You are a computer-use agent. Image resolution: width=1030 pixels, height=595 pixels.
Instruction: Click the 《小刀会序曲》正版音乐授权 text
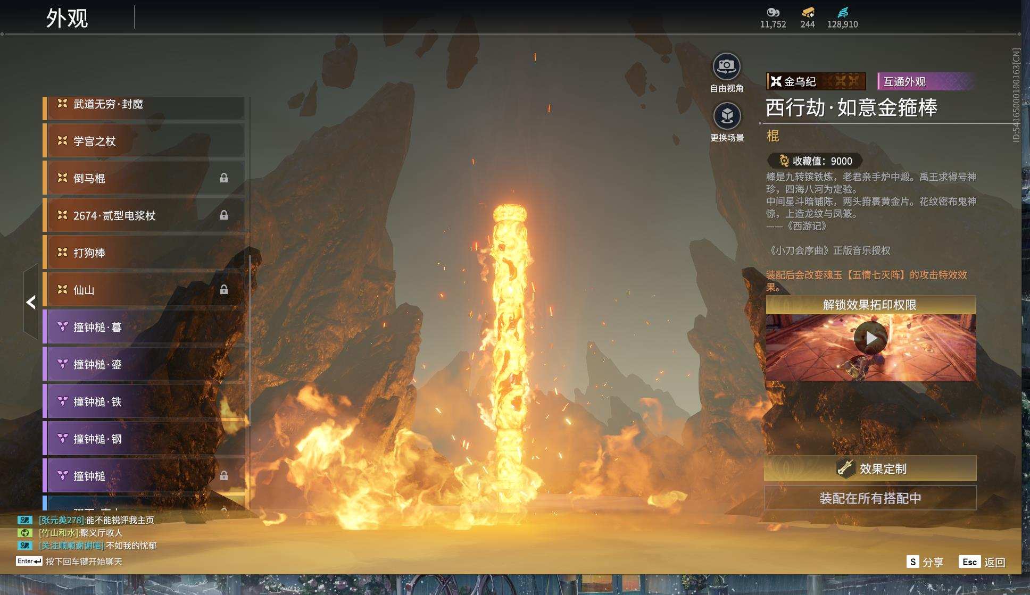(x=828, y=250)
